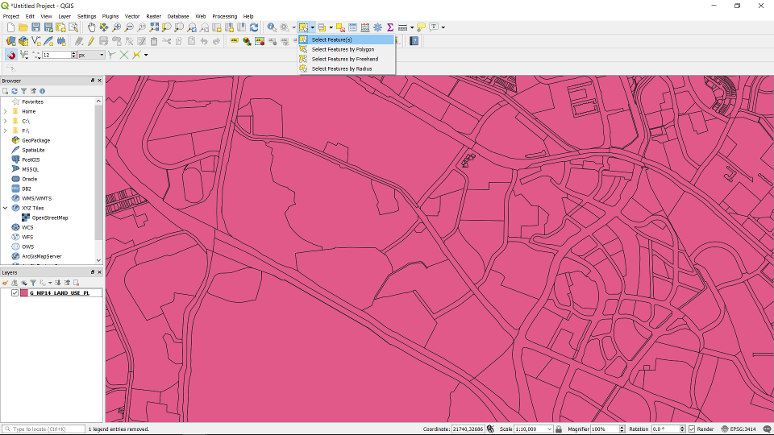This screenshot has height=435, width=774.
Task: Collapse the XYZ Tiles tree node
Action: pos(5,208)
